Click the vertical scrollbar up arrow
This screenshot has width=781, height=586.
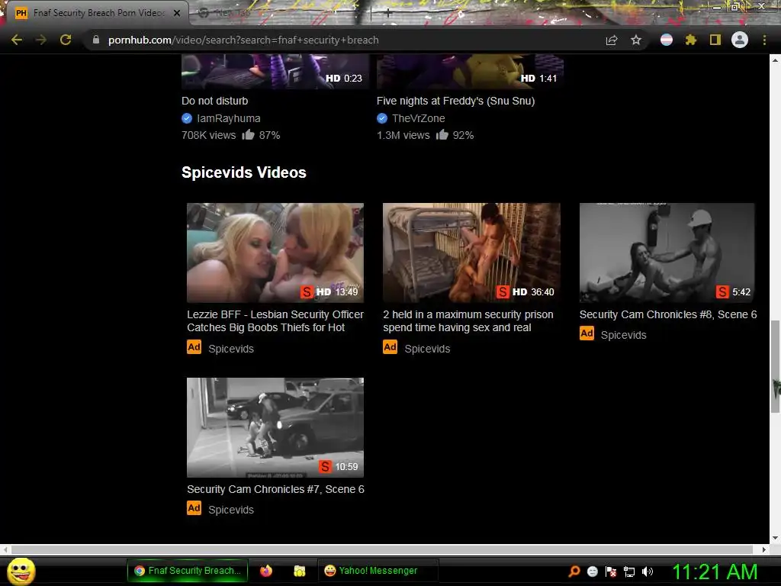[775, 60]
